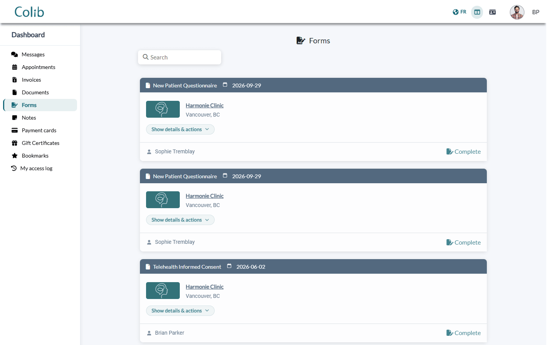
Task: Open the BP account menu
Action: tap(536, 12)
